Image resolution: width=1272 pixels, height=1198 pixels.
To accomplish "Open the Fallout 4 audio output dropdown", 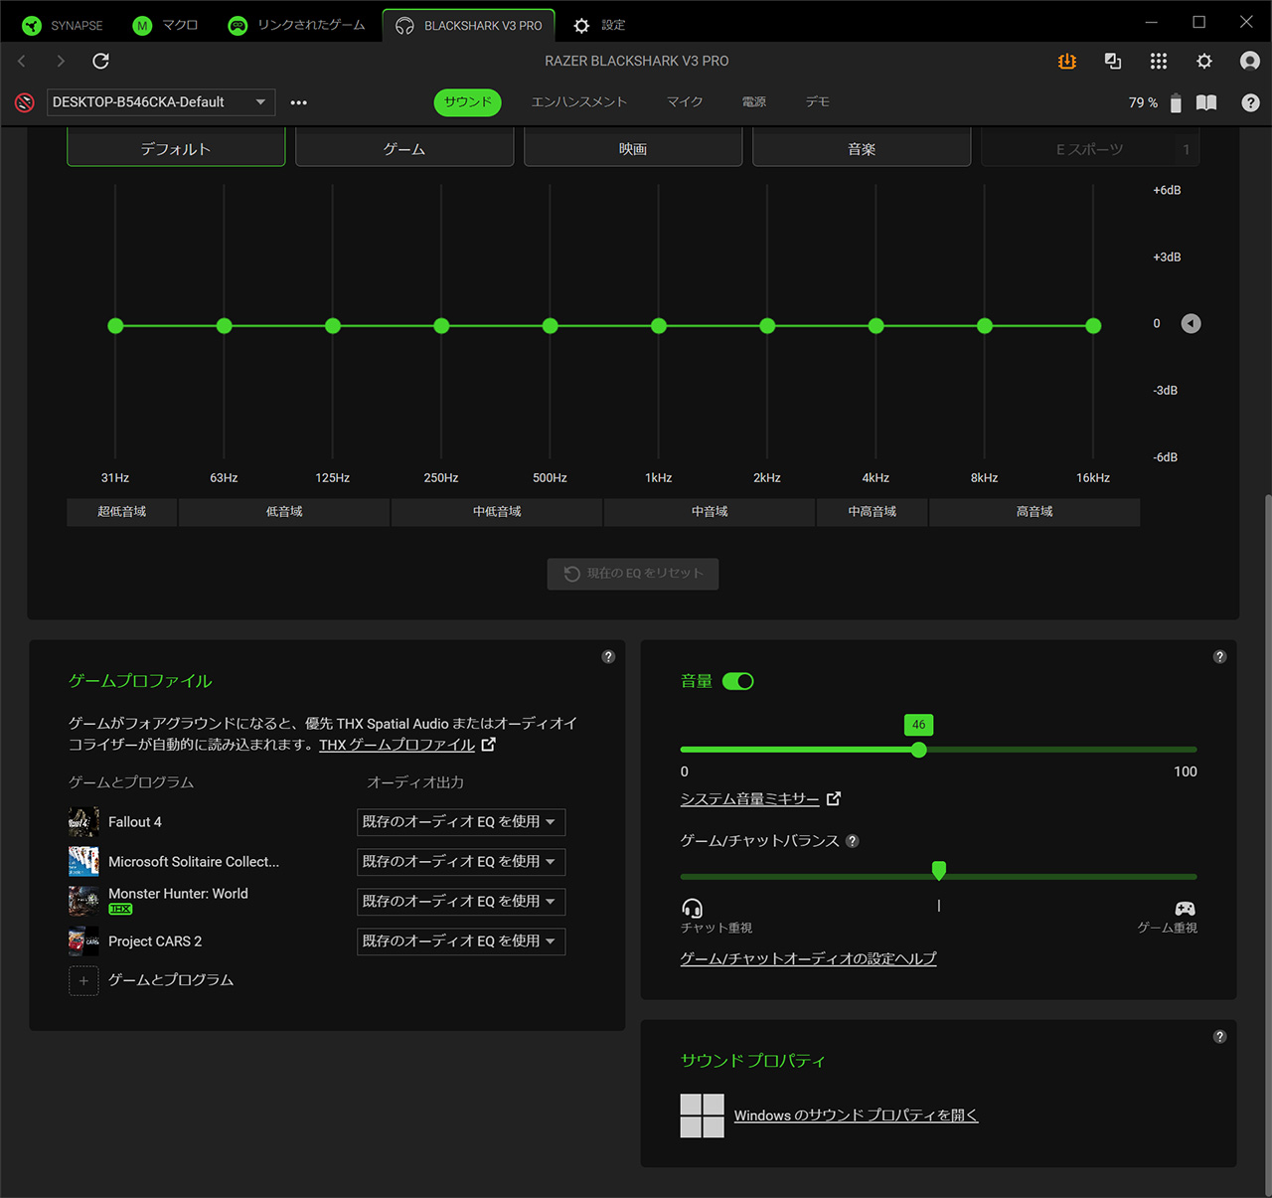I will (460, 822).
